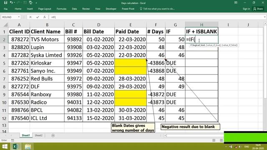Go to the Data ribbon tab

pyautogui.click(x=74, y=9)
